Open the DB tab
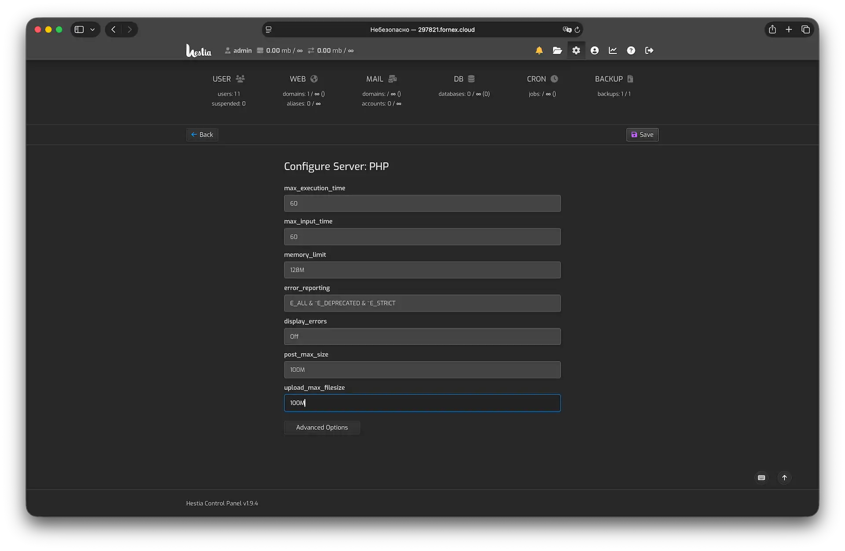Viewport: 845px width, 551px height. pyautogui.click(x=464, y=79)
